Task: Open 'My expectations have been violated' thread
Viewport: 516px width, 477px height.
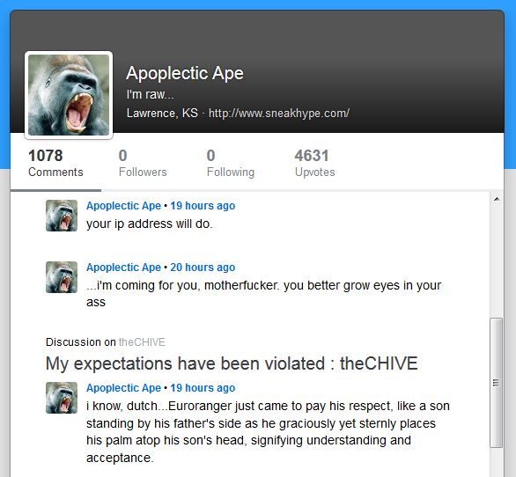Action: [x=232, y=363]
